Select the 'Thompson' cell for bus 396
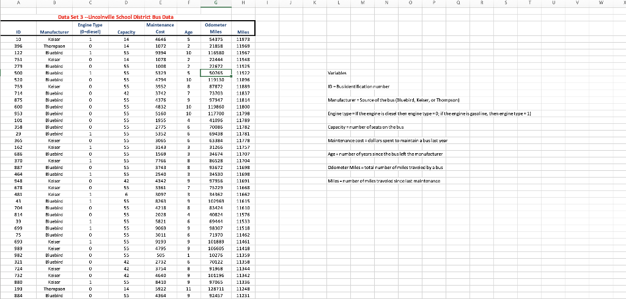 point(54,46)
